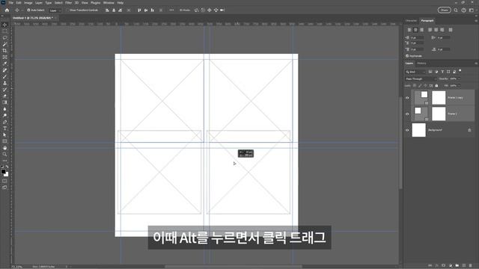The width and height of the screenshot is (479, 269).
Task: Click the background color swatch
Action: click(7, 174)
